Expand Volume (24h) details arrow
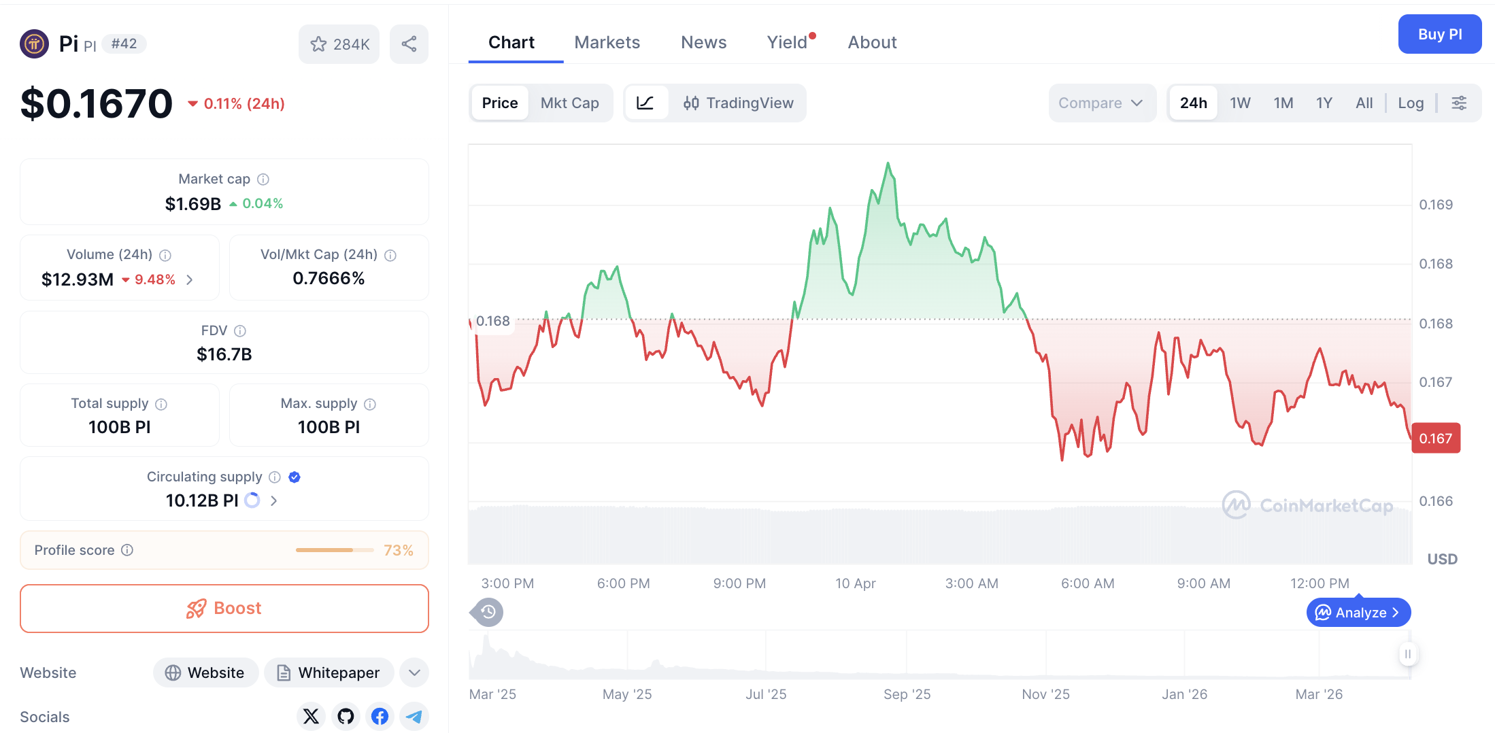 click(189, 279)
